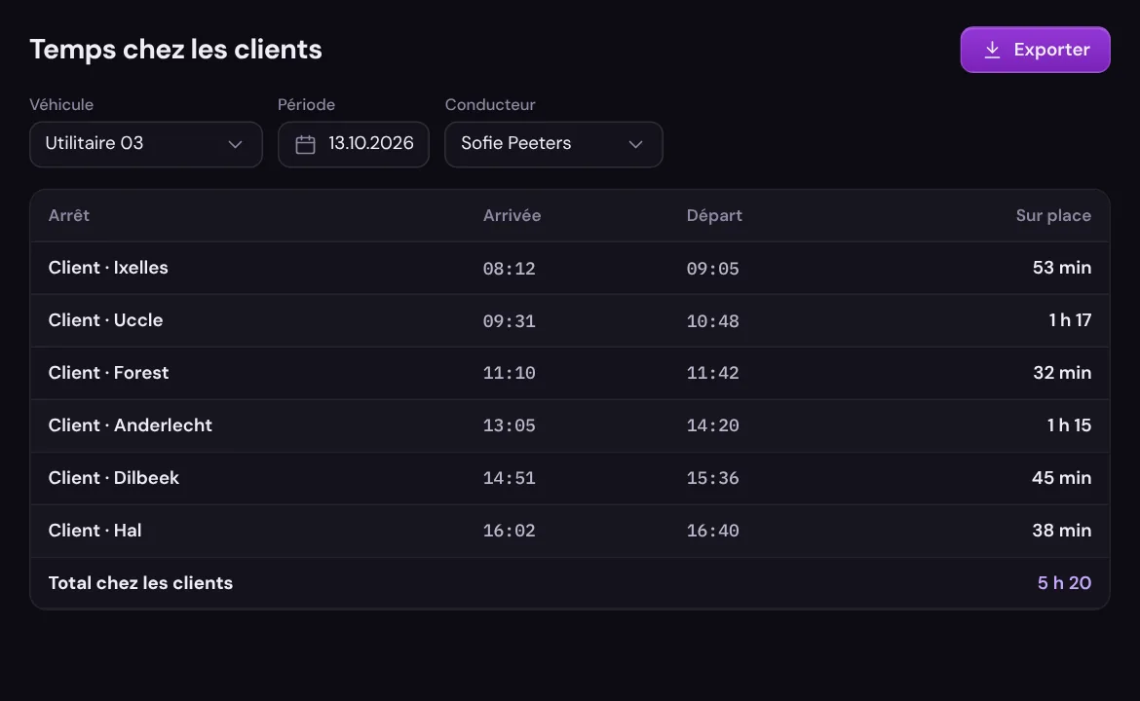Select the Client · Forest row name
The height and width of the screenshot is (701, 1140).
pos(108,373)
